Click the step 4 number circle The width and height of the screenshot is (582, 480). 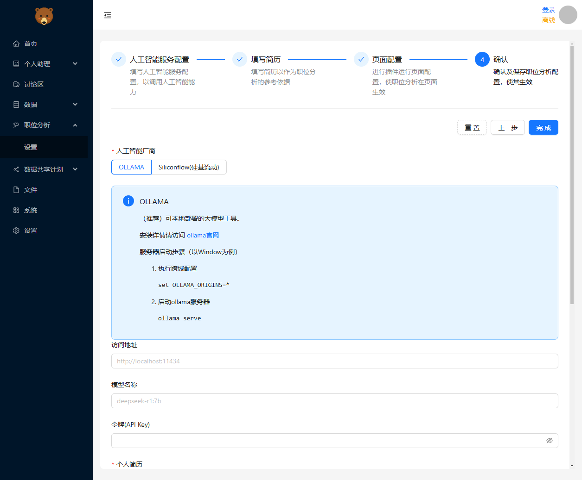(x=482, y=59)
